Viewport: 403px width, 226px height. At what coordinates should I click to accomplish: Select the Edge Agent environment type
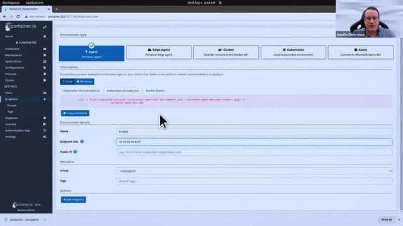159,52
